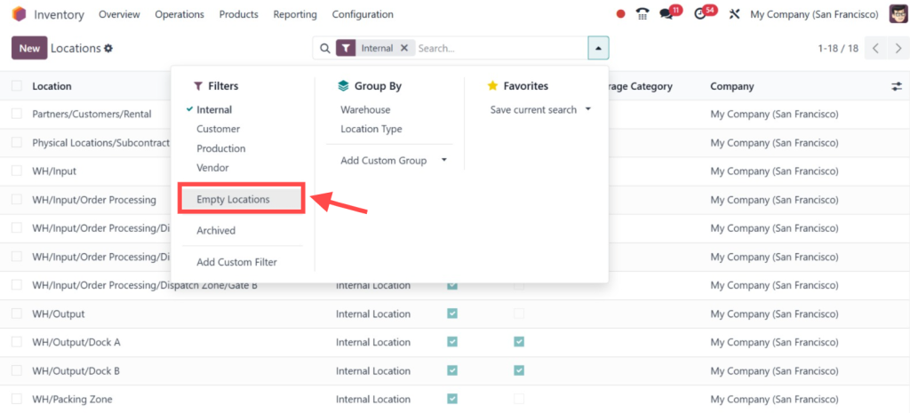This screenshot has height=413, width=910.
Task: Open the Operations menu
Action: tap(180, 14)
